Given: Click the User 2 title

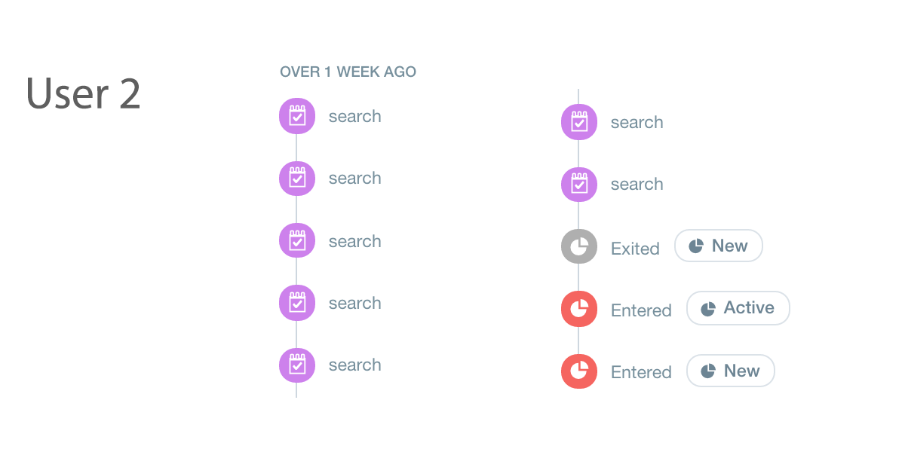Looking at the screenshot, I should coord(84,94).
